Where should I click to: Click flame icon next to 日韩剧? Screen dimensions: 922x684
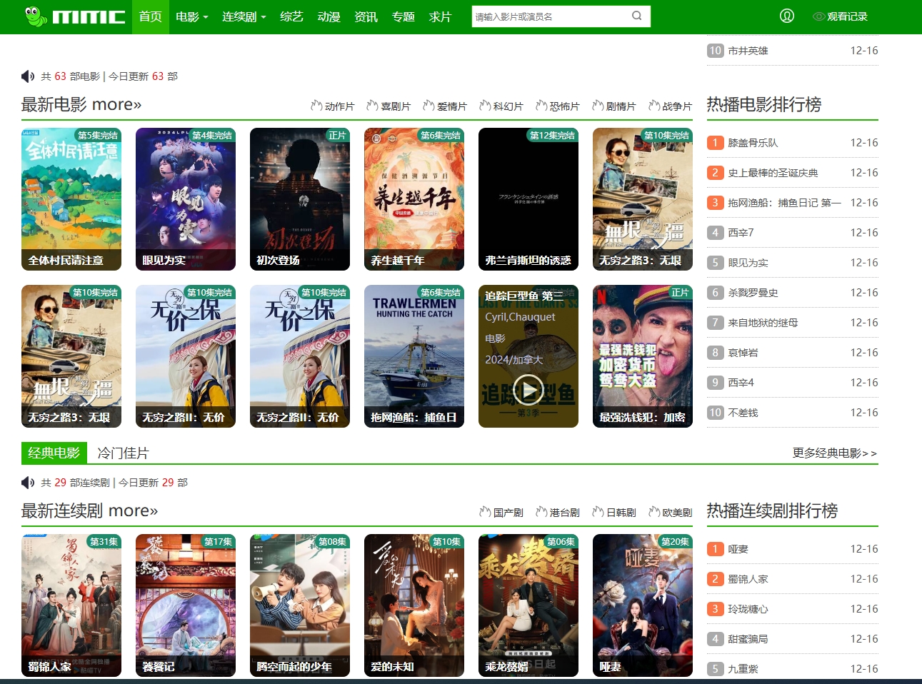598,512
